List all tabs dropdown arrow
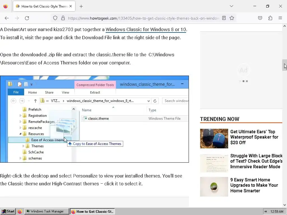This screenshot has width=287, height=215. [232, 6]
